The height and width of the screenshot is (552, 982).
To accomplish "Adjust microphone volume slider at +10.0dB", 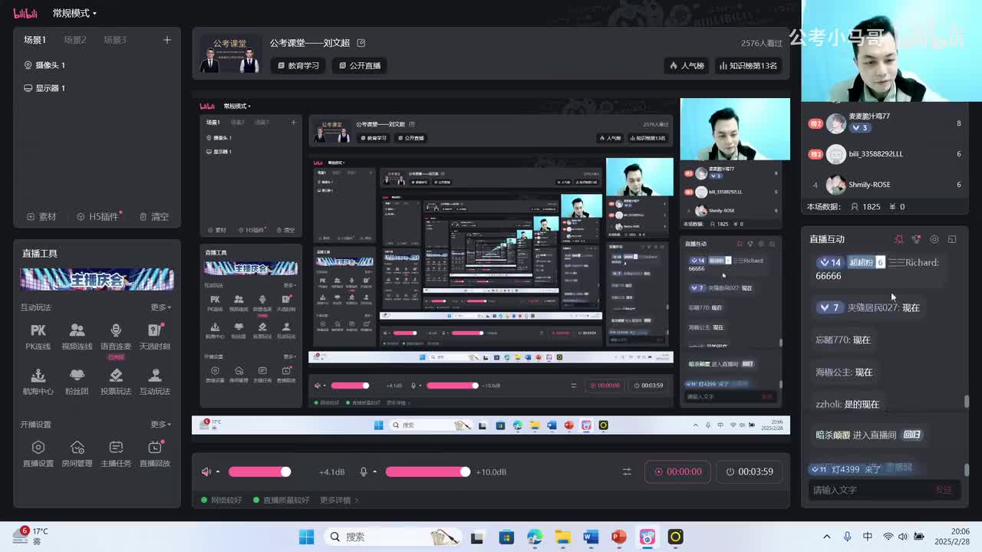I will click(428, 472).
